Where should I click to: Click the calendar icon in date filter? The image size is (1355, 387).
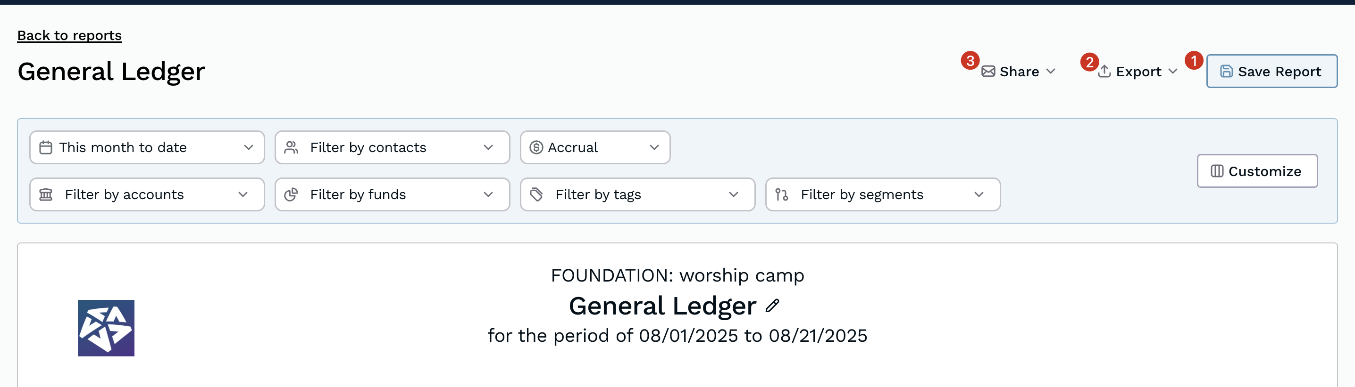[46, 147]
